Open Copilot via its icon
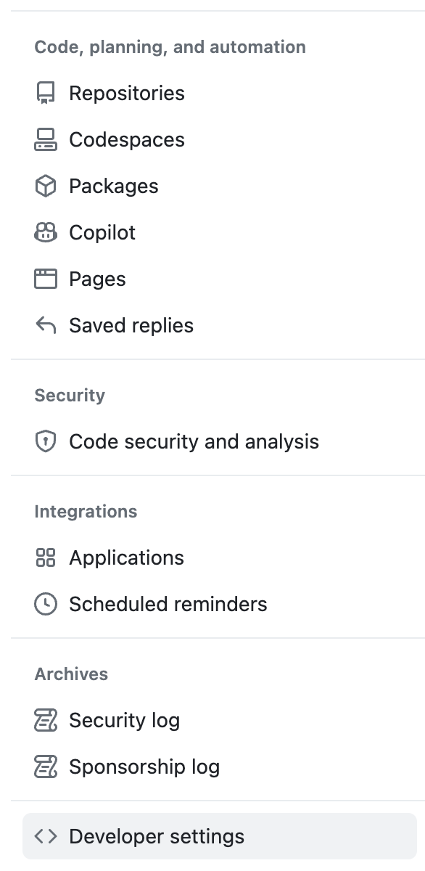 click(x=46, y=232)
